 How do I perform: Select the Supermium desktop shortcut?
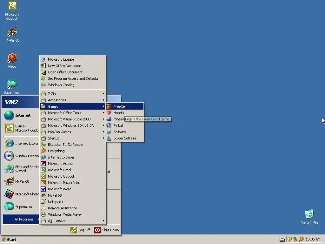[x=12, y=86]
